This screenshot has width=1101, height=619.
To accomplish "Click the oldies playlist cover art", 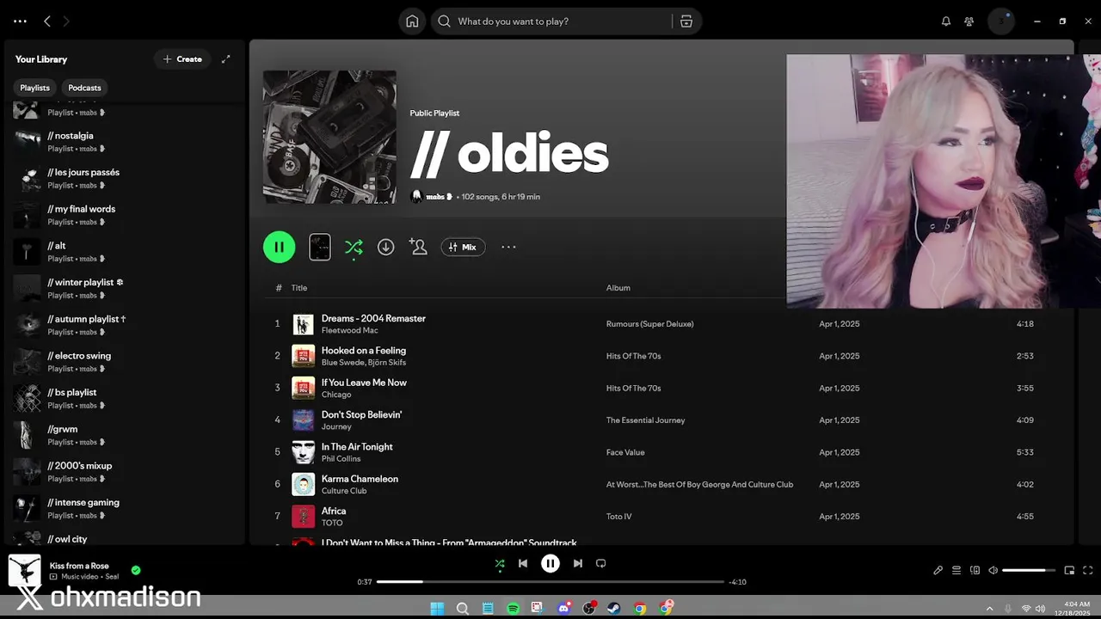I will click(329, 137).
